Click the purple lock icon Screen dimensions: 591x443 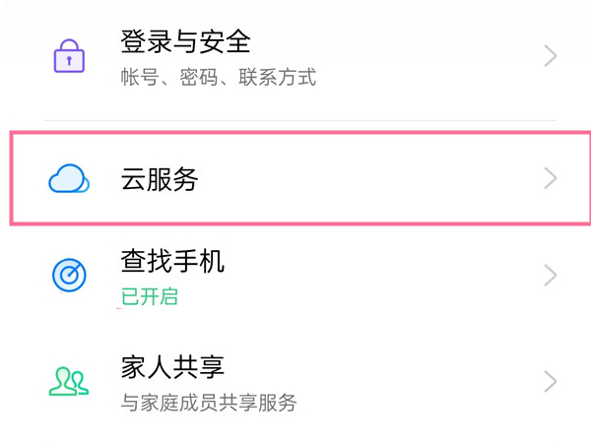[69, 57]
